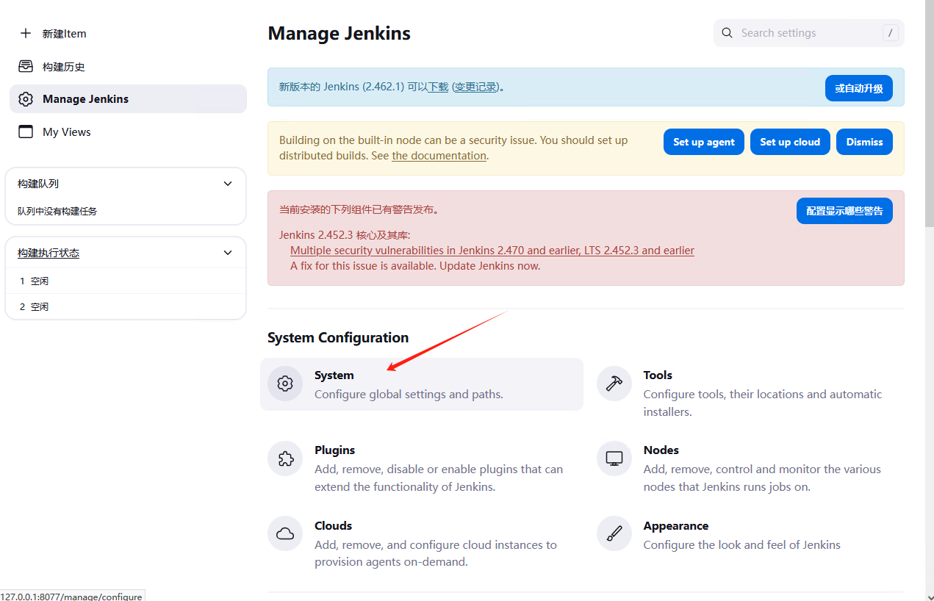The width and height of the screenshot is (934, 601).
Task: Click the 'A fix for this issue is available' text
Action: pos(415,266)
